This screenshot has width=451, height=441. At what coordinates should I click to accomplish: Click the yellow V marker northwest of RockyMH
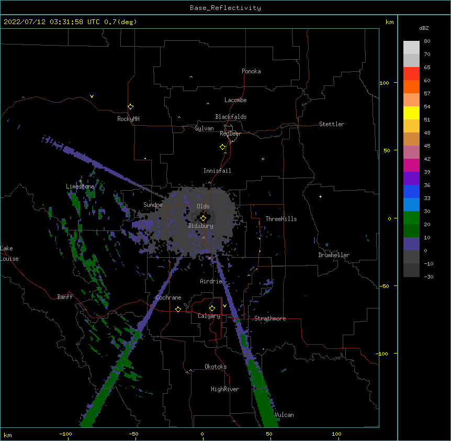(92, 96)
